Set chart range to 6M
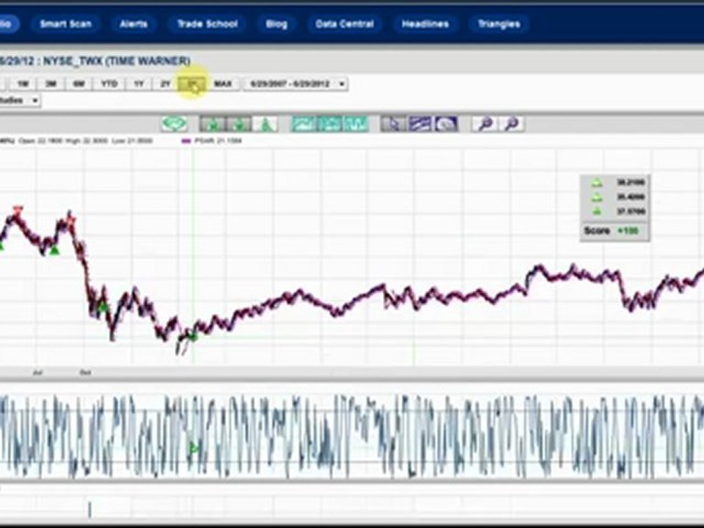704x528 pixels. (x=79, y=84)
